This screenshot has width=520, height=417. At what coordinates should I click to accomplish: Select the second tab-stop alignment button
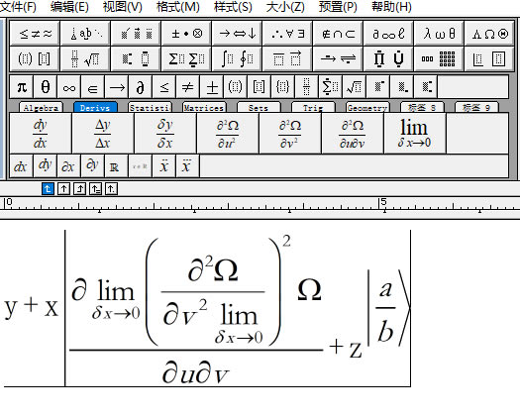[x=63, y=189]
